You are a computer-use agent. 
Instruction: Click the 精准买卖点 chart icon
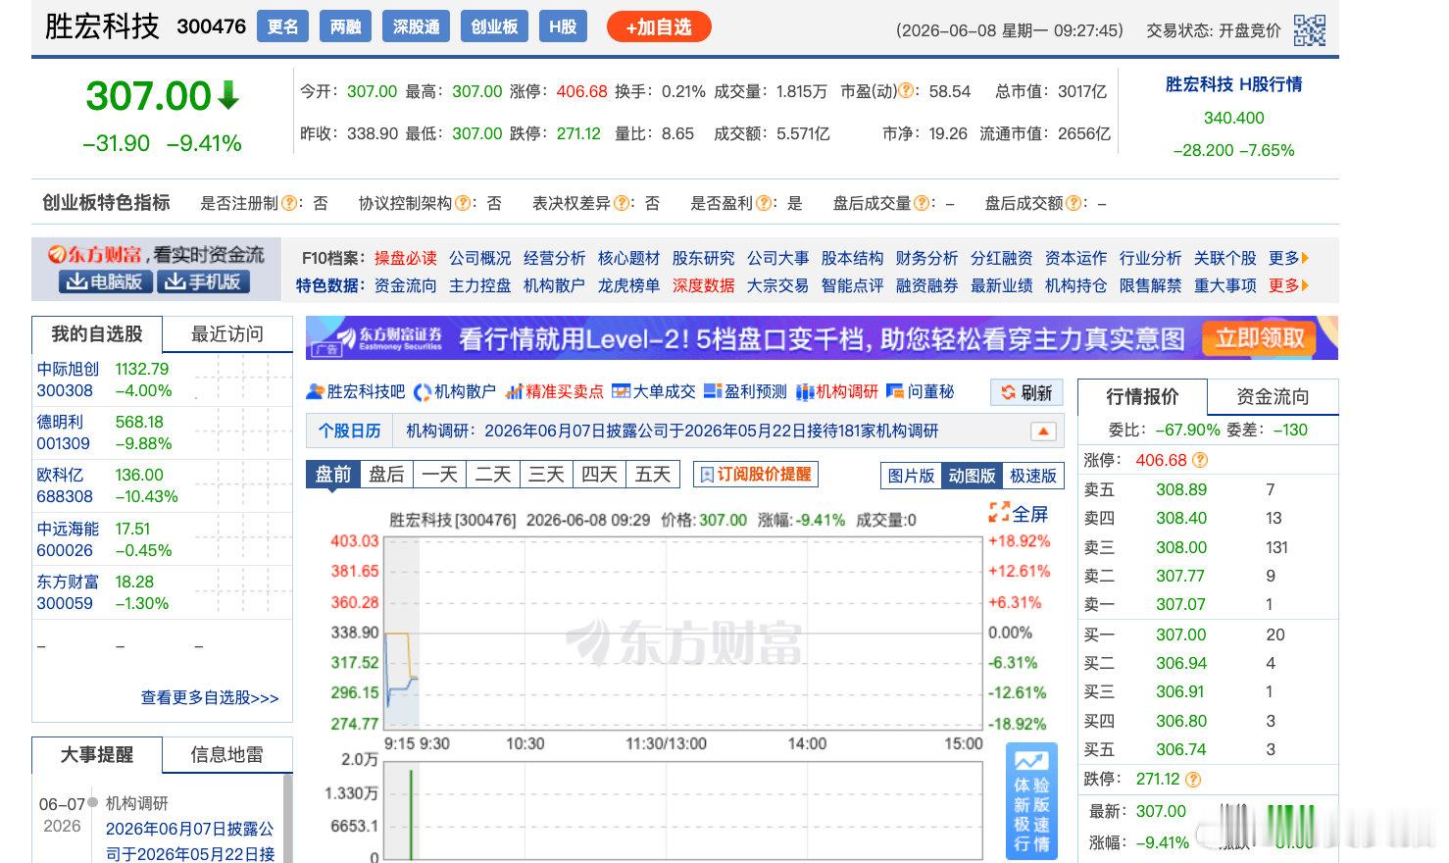tap(514, 392)
